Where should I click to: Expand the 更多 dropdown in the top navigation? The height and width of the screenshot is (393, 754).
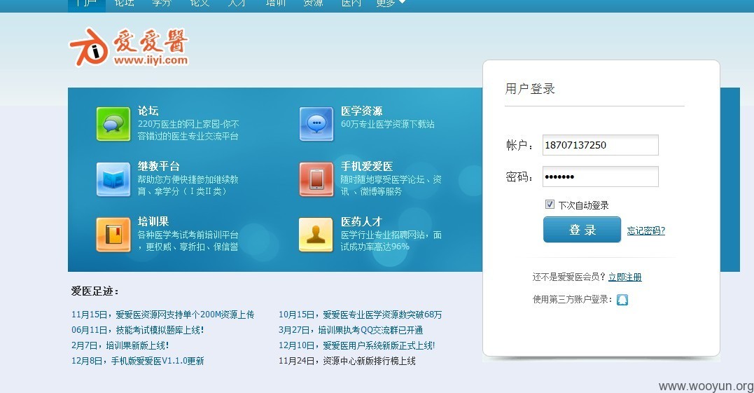pyautogui.click(x=391, y=3)
